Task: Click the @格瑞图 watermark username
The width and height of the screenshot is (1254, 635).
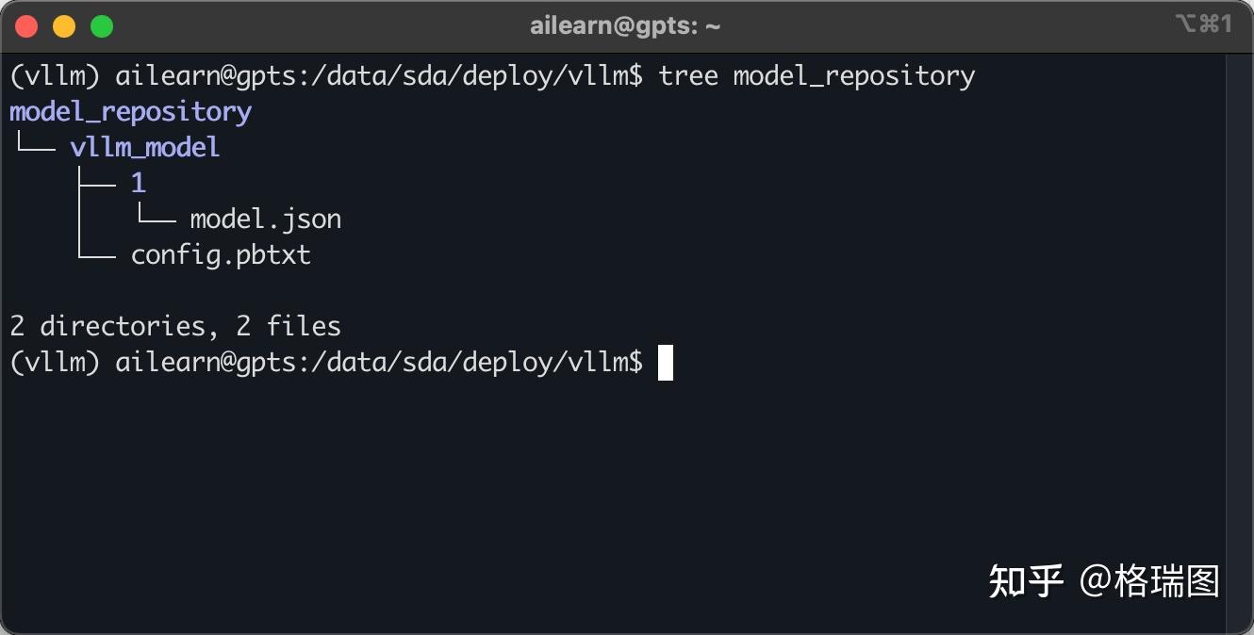Action: click(x=1149, y=580)
